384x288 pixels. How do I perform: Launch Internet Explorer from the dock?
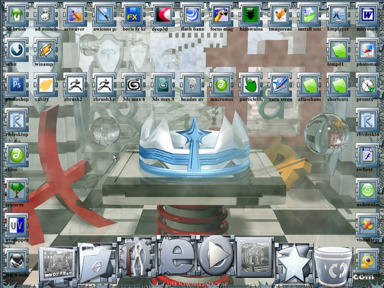pyautogui.click(x=177, y=256)
